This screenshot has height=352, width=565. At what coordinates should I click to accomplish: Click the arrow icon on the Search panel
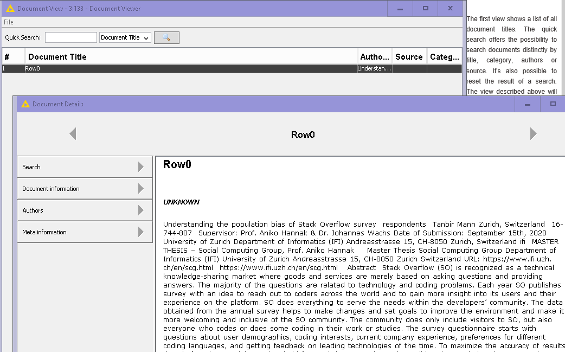[x=142, y=167]
